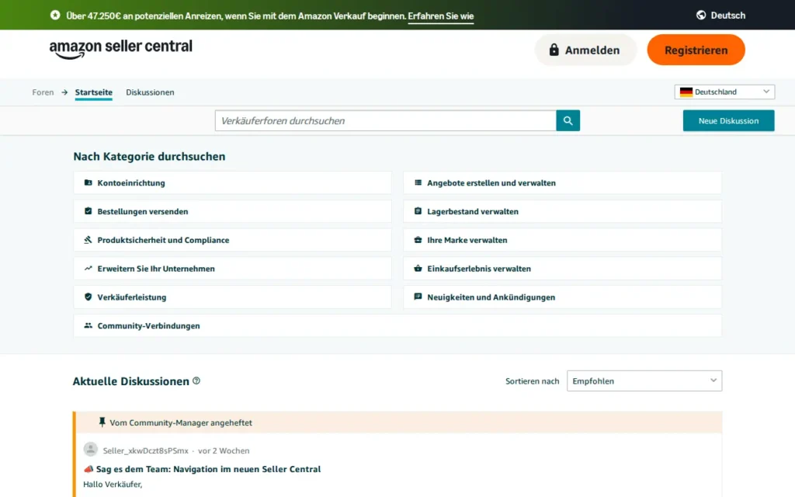The height and width of the screenshot is (497, 795).
Task: Start a Neue Diskussion
Action: pos(728,120)
